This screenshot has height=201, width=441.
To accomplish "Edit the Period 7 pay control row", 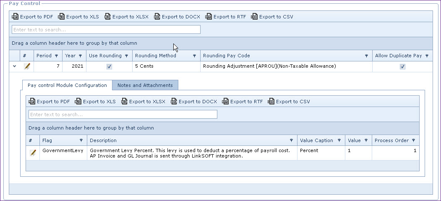I will tap(27, 66).
